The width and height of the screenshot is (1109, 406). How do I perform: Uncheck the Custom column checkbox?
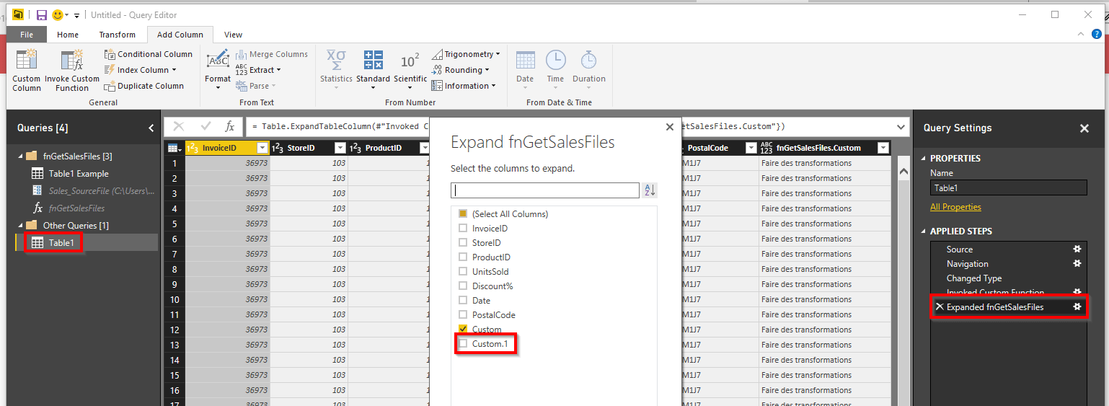pyautogui.click(x=463, y=330)
